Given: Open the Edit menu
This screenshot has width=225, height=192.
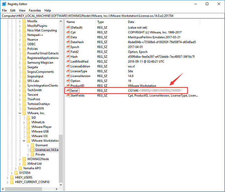Looking at the screenshot, I should 13,11.
